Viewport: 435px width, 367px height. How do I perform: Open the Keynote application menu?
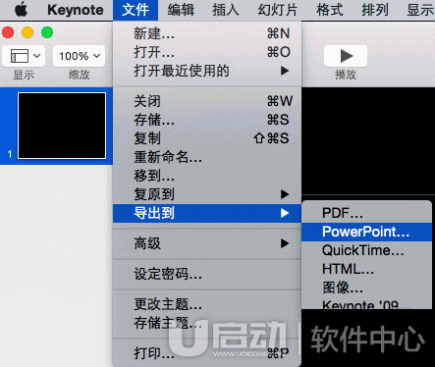(76, 10)
